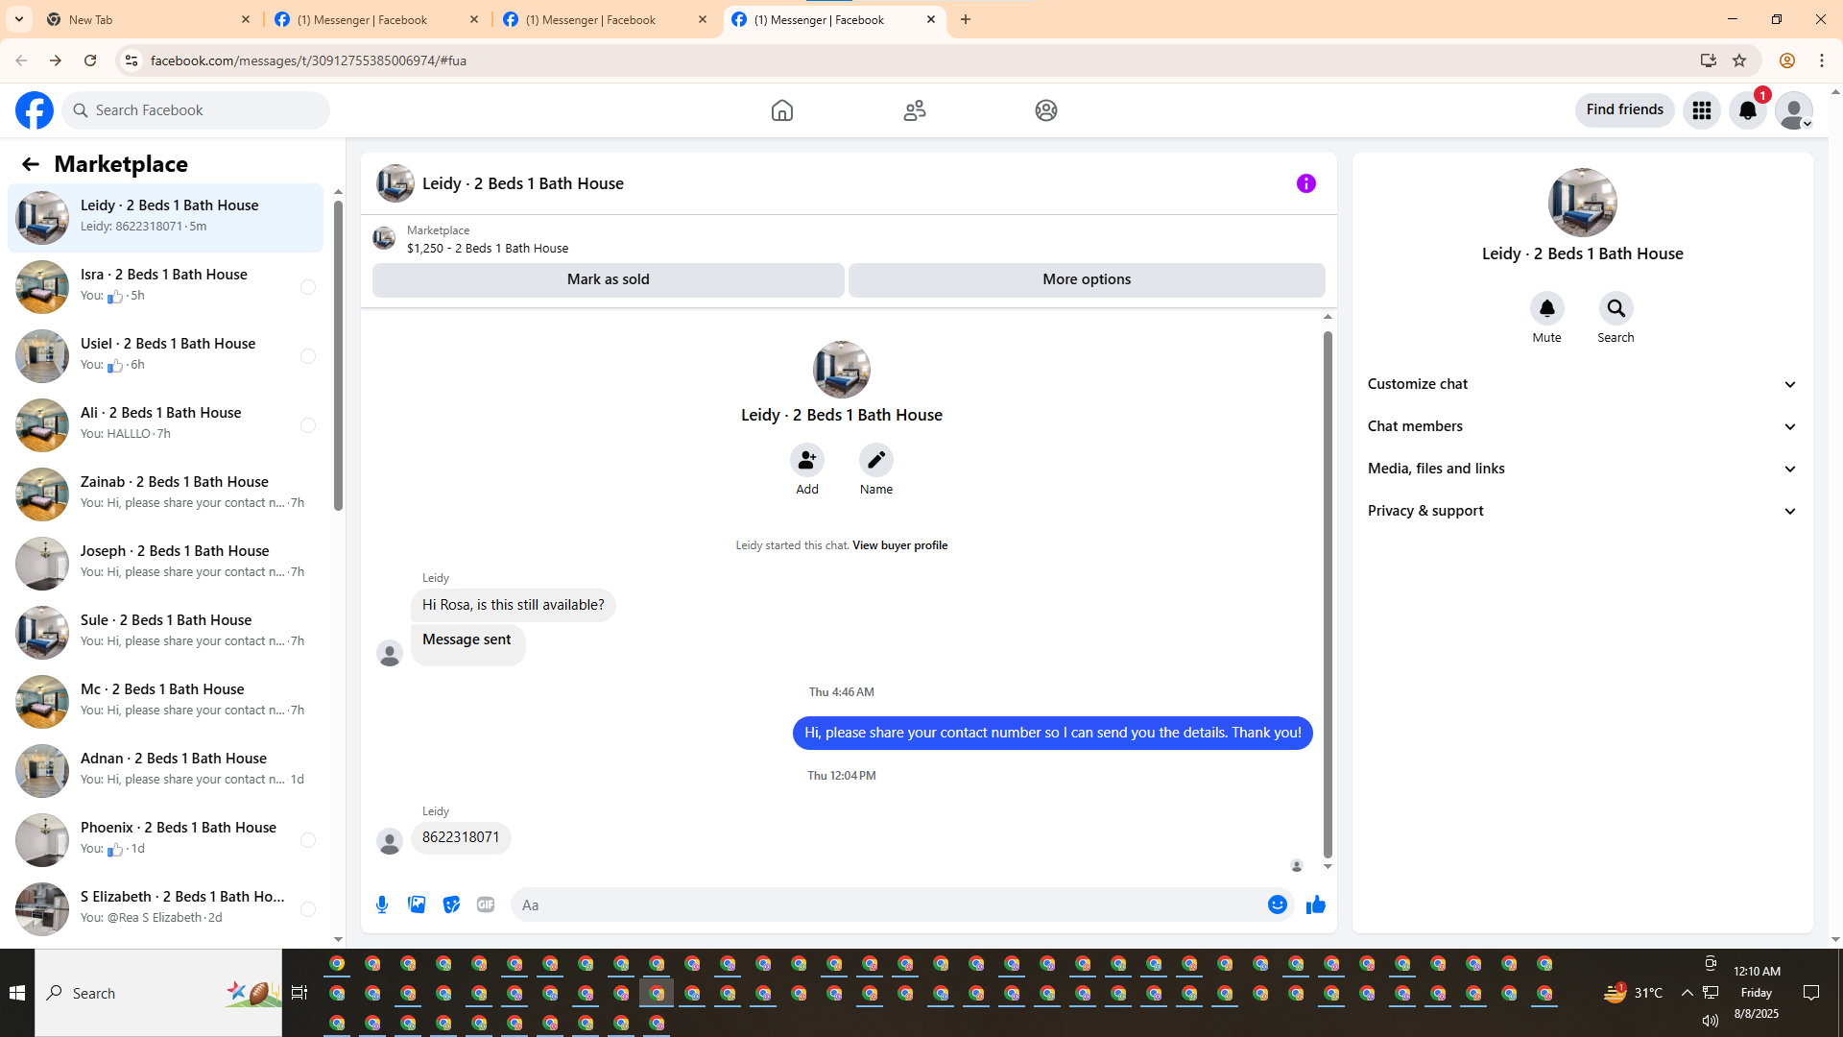Open Zainab 2 Beds conversation

(x=173, y=492)
